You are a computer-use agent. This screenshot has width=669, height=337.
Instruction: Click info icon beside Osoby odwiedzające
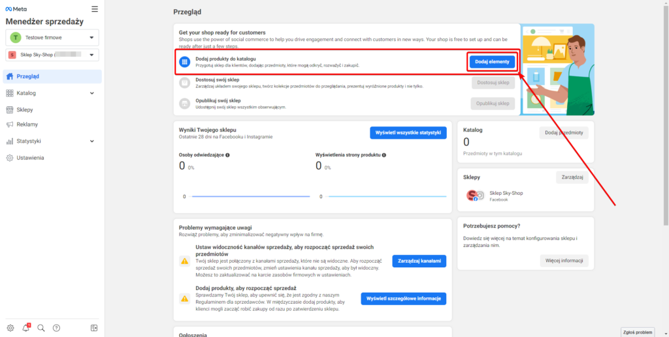point(227,155)
